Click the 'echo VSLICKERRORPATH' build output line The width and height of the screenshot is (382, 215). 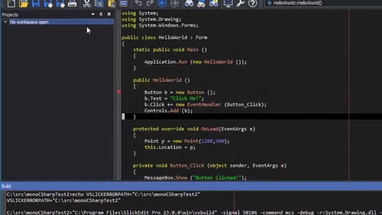point(103,194)
